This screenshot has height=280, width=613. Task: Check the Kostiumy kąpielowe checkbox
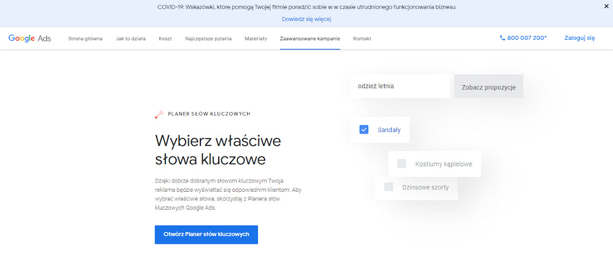click(x=402, y=164)
